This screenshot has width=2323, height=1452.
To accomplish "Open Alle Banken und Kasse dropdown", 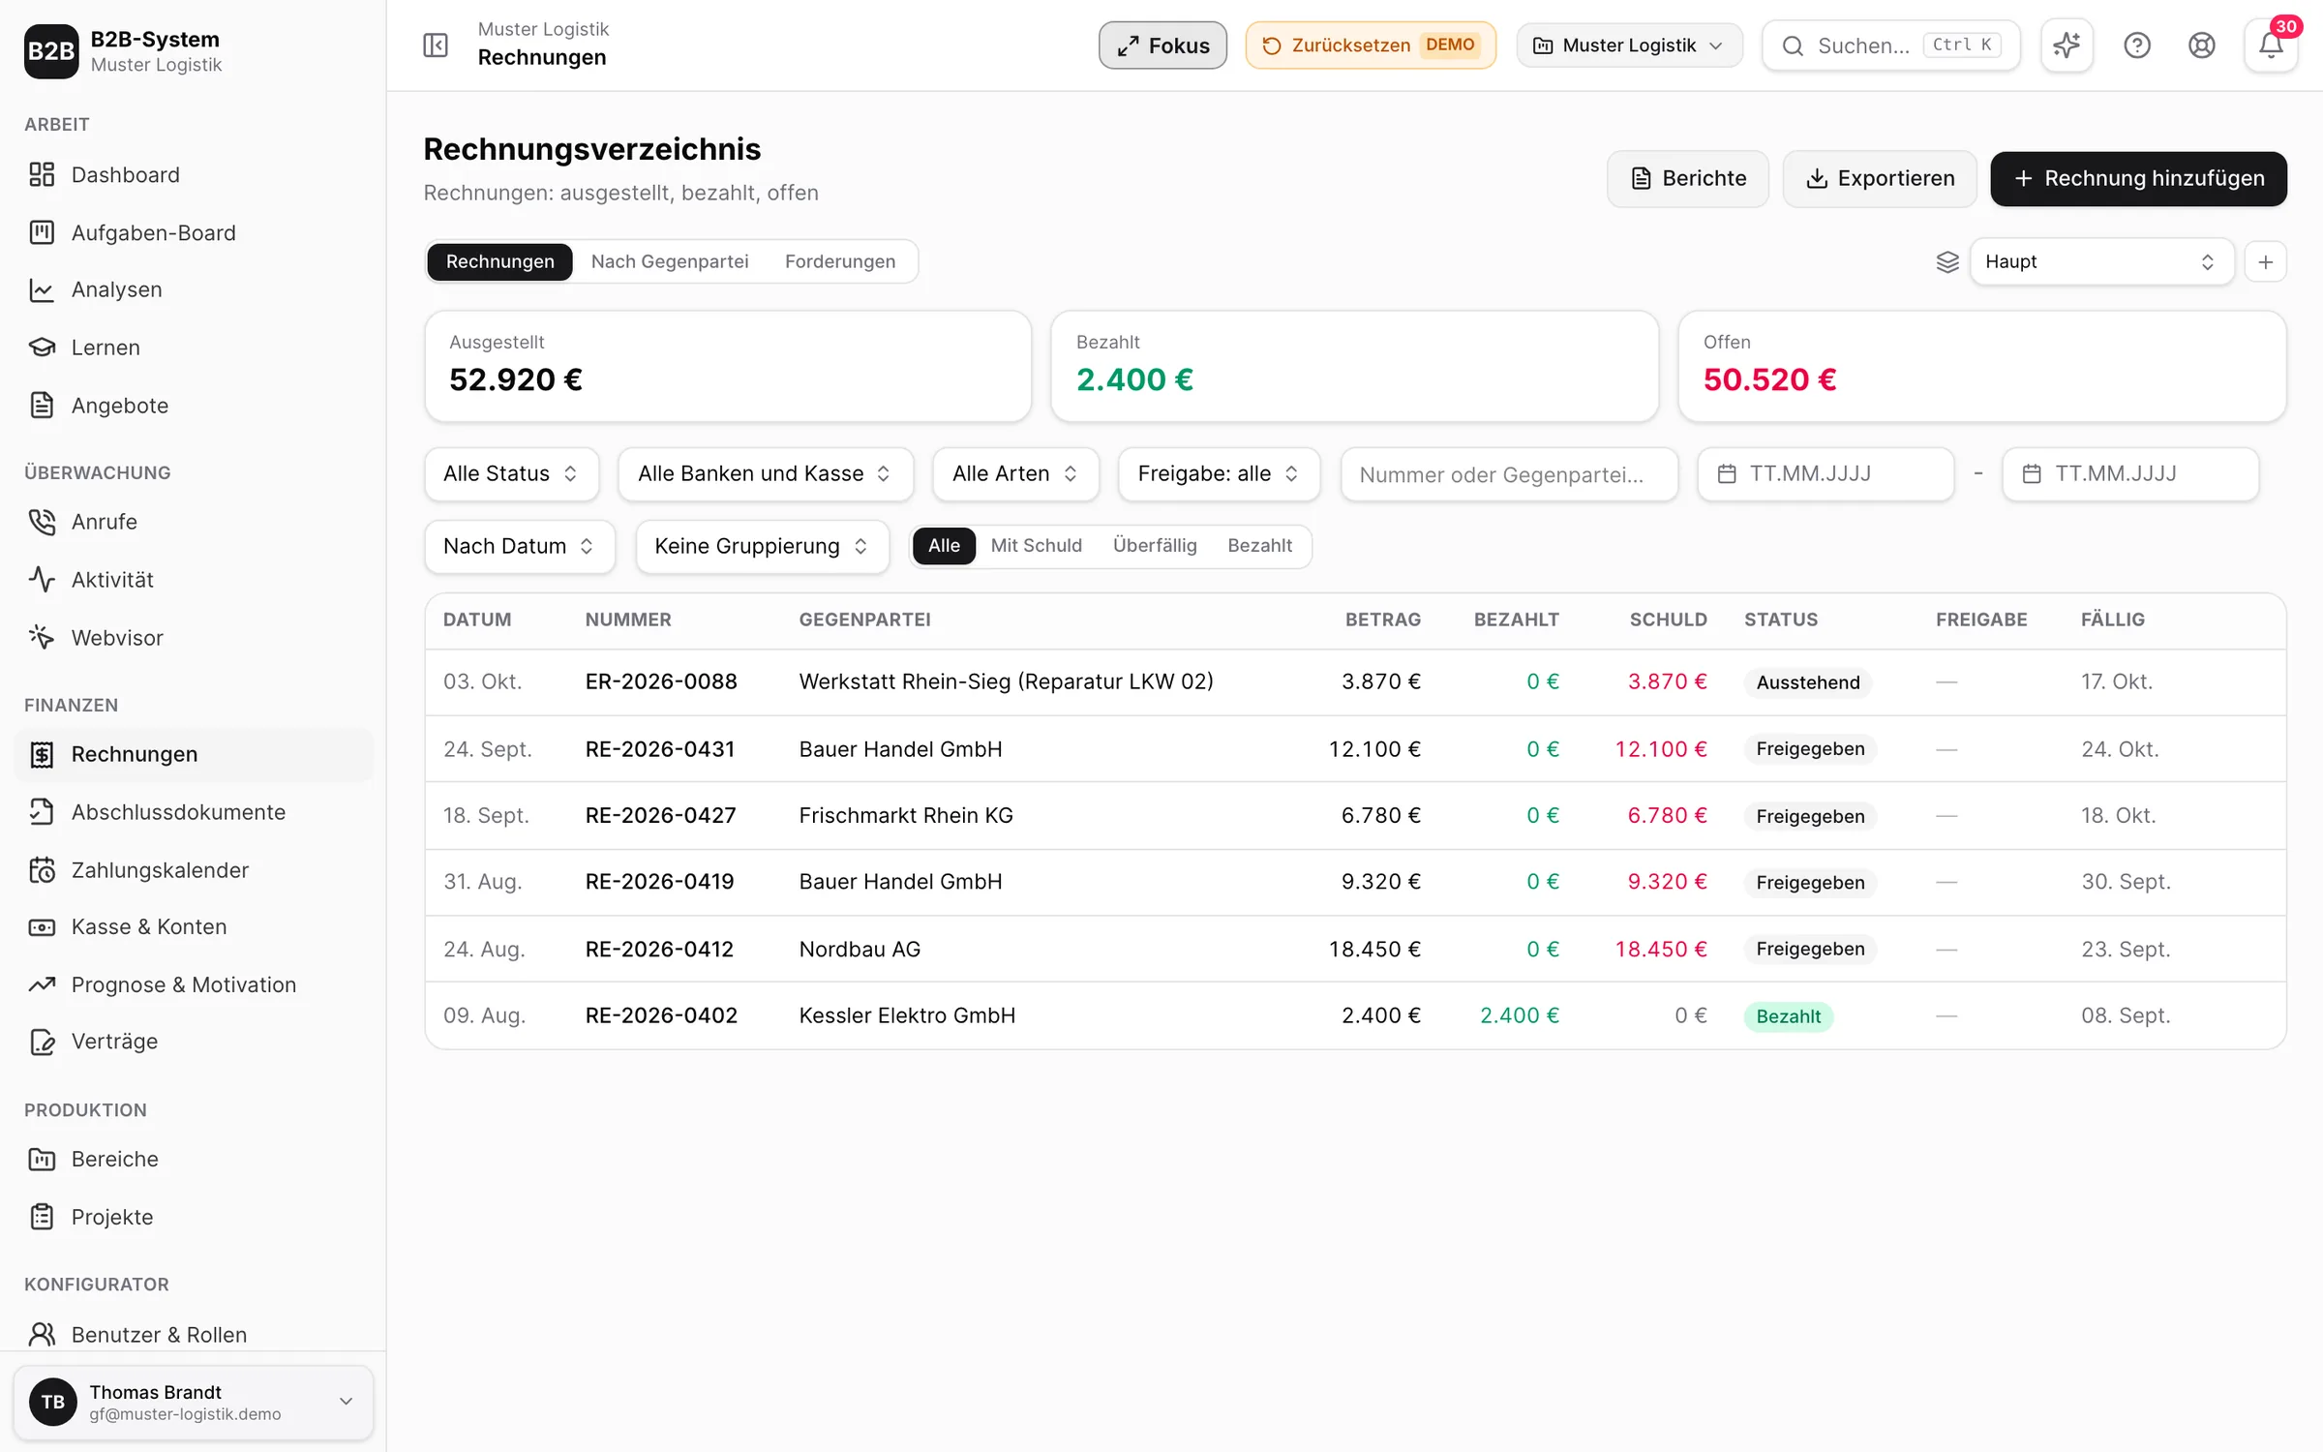I will pyautogui.click(x=765, y=474).
